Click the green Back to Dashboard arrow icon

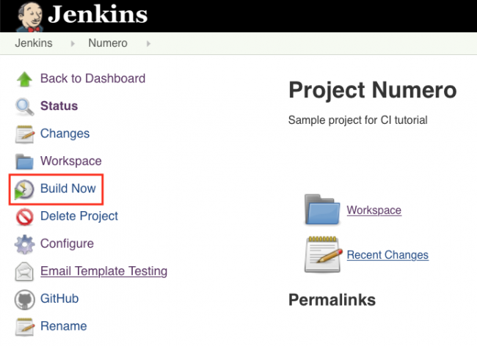click(x=25, y=78)
